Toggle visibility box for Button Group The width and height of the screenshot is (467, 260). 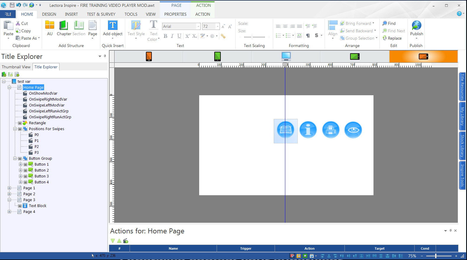20,159
